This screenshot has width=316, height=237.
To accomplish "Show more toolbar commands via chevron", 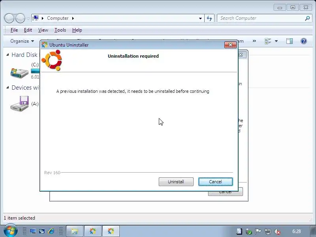I will 254,41.
